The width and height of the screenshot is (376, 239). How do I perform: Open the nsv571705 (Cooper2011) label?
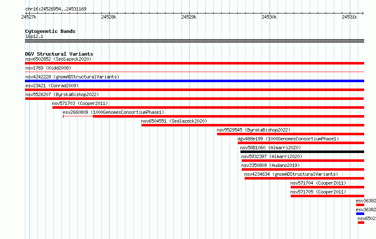[x=318, y=192]
